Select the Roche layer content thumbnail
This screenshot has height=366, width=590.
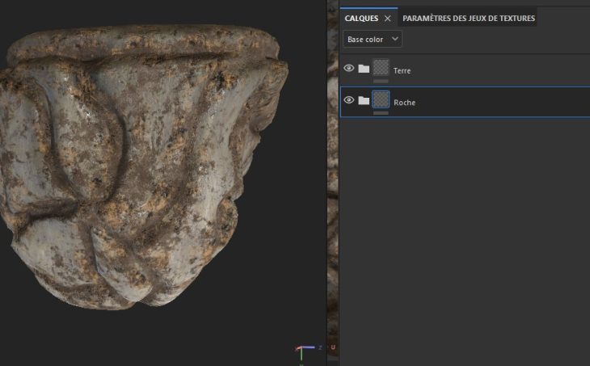[x=381, y=99]
